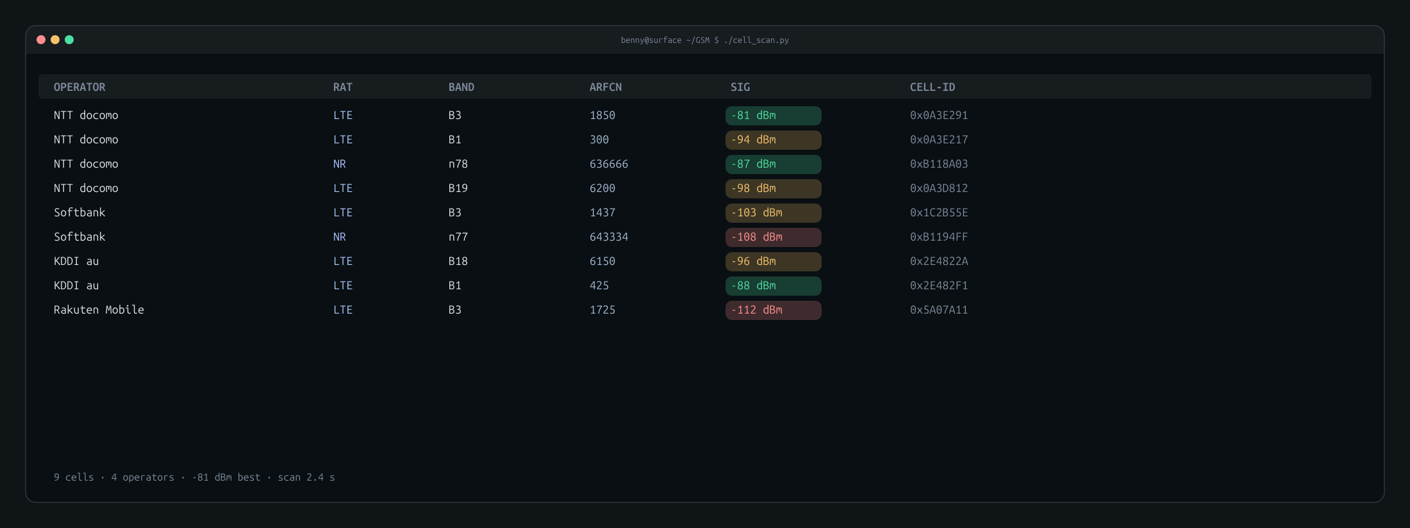This screenshot has height=528, width=1410.
Task: Select ARFCN value 6200
Action: (x=602, y=188)
